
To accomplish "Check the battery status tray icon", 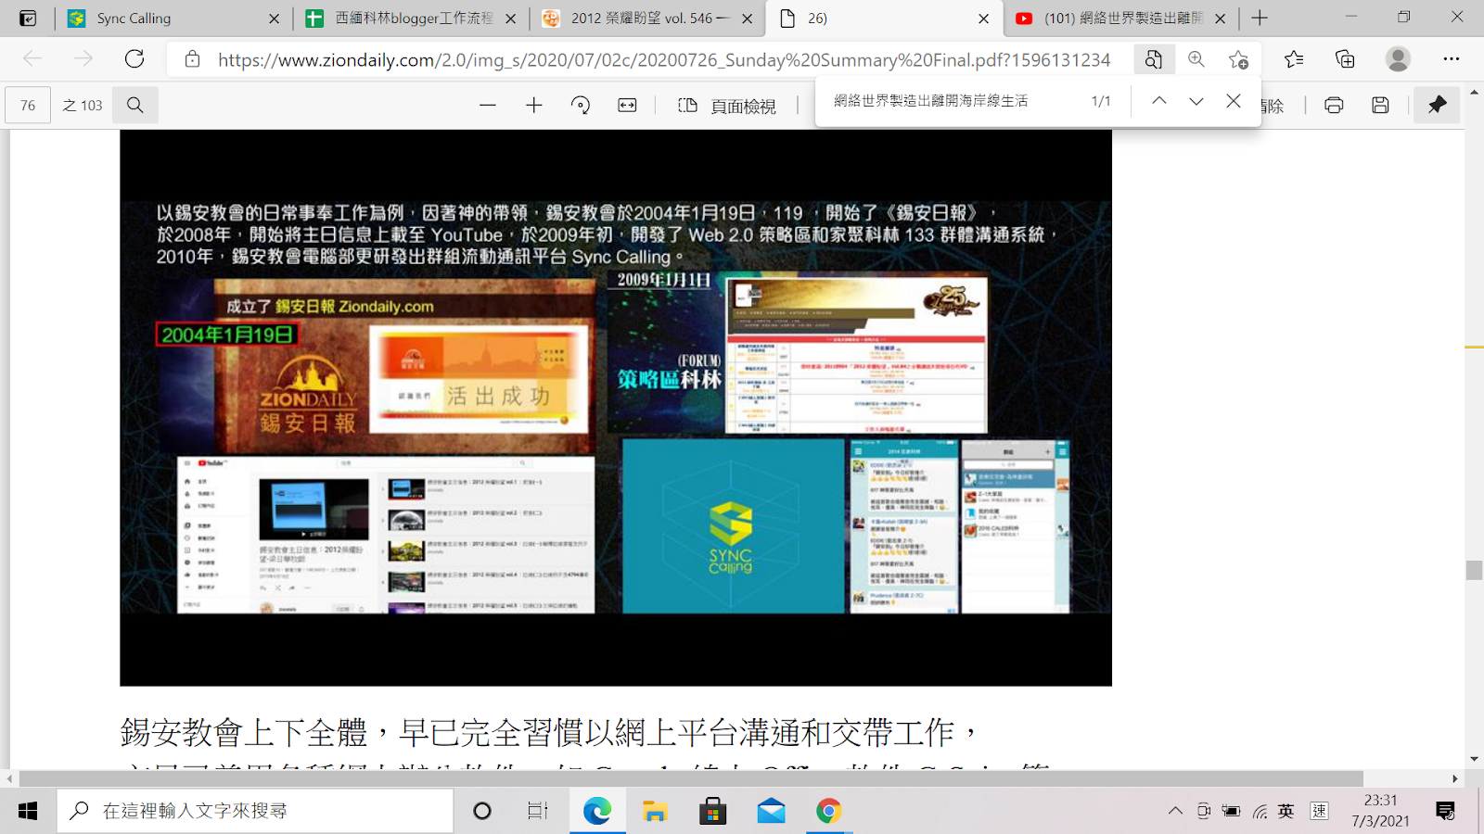I will point(1232,811).
